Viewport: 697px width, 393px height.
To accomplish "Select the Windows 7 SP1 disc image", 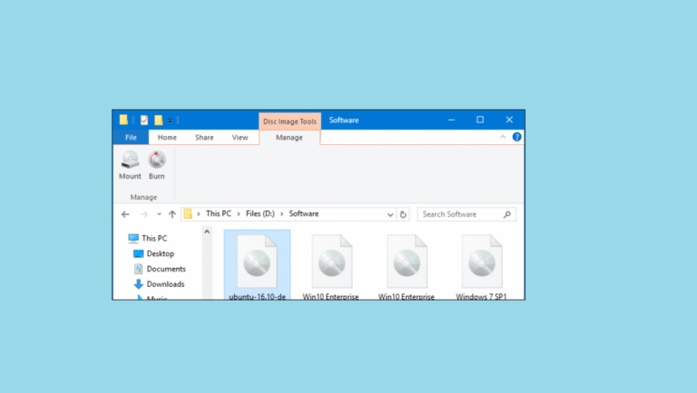I will tap(481, 265).
